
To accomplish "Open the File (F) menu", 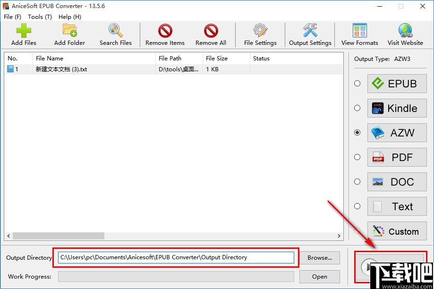I will click(x=12, y=17).
